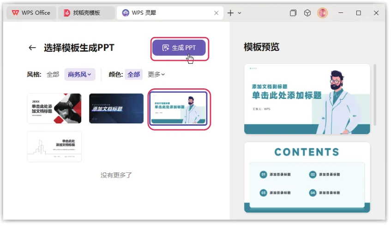Choose the white city skyline template
The width and height of the screenshot is (391, 226).
(54, 147)
